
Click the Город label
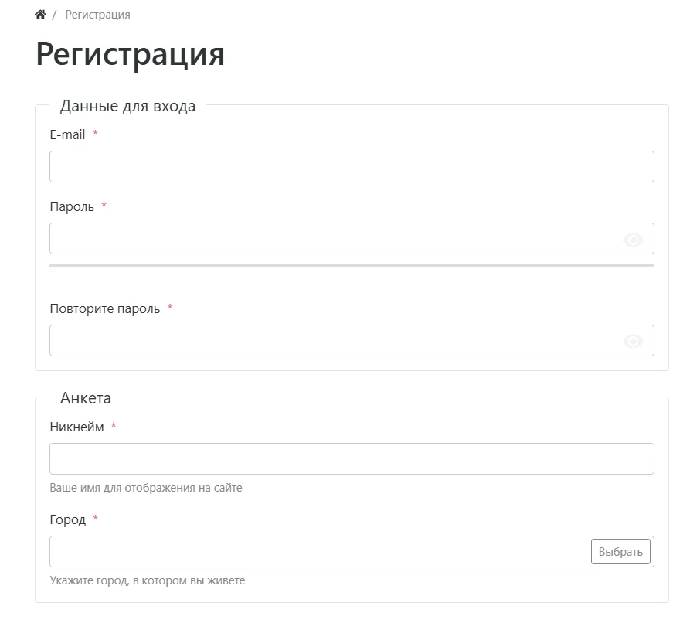68,519
